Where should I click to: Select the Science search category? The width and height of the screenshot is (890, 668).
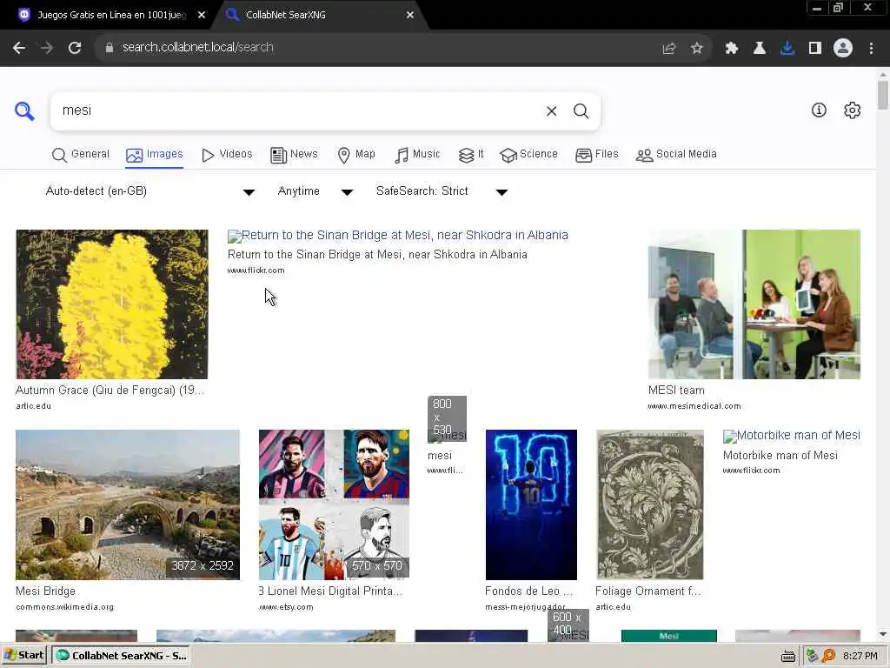point(528,155)
